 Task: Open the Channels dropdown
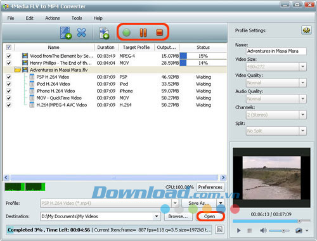pyautogui.click(x=302, y=115)
